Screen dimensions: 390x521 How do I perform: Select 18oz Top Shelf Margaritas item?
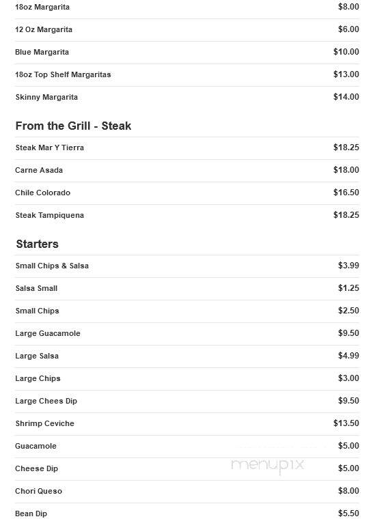(x=187, y=74)
